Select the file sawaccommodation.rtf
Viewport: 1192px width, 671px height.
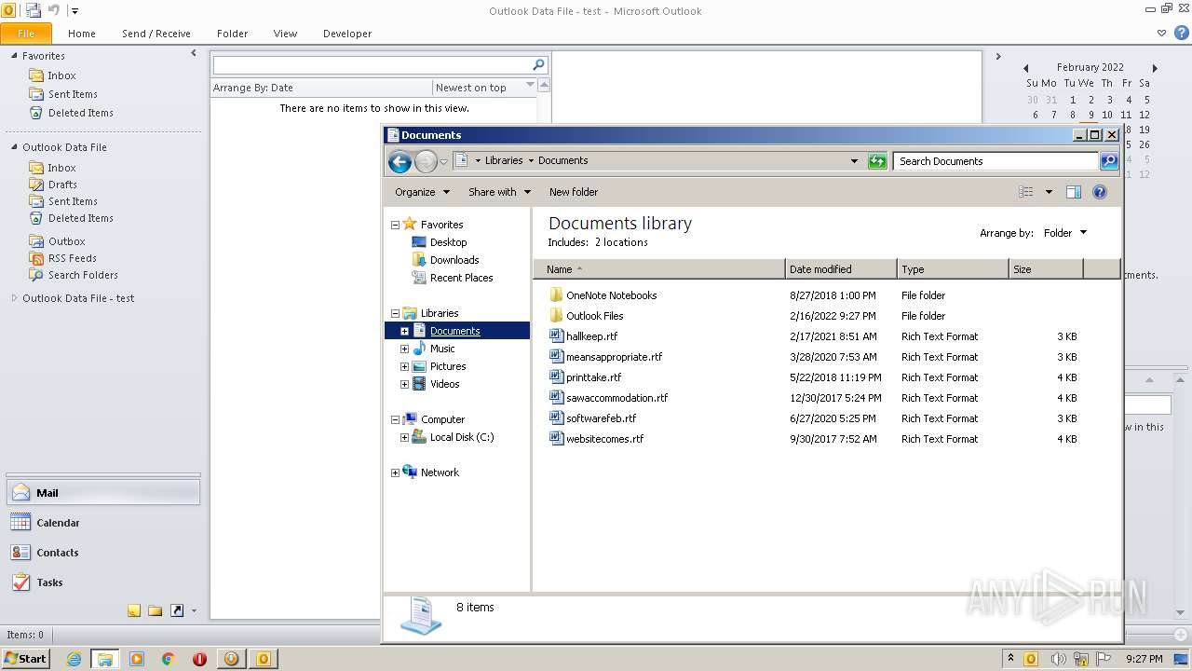coord(608,398)
